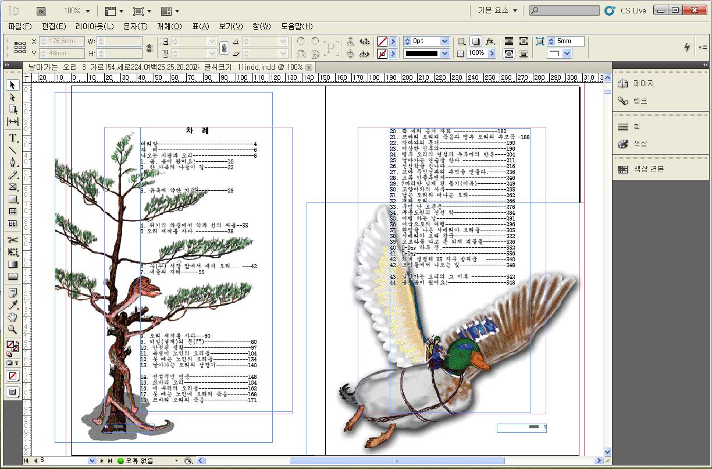Viewport: 712px width, 469px height.
Task: Select the Type tool
Action: coord(13,138)
